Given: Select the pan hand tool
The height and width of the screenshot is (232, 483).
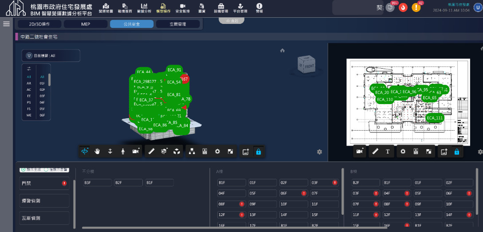Looking at the screenshot, I should pos(97,151).
